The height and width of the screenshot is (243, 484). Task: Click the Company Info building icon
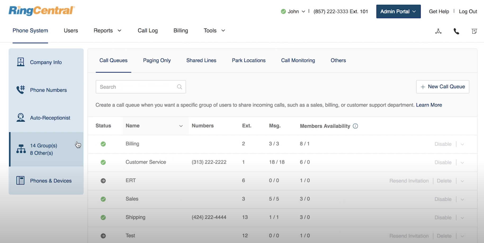21,62
